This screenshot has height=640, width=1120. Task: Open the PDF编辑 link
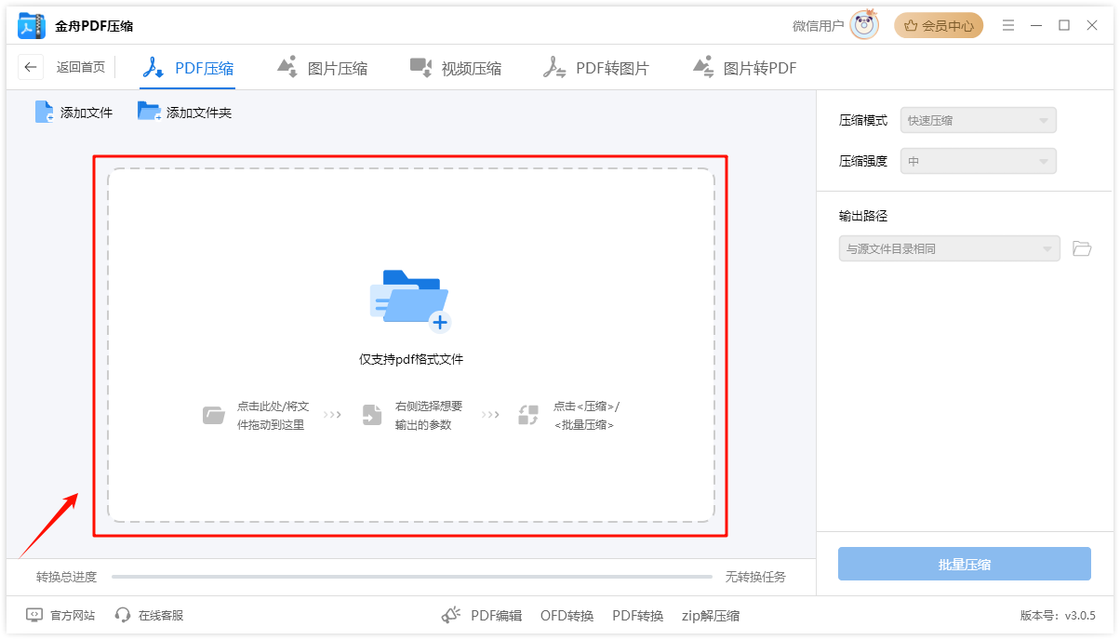pyautogui.click(x=497, y=615)
